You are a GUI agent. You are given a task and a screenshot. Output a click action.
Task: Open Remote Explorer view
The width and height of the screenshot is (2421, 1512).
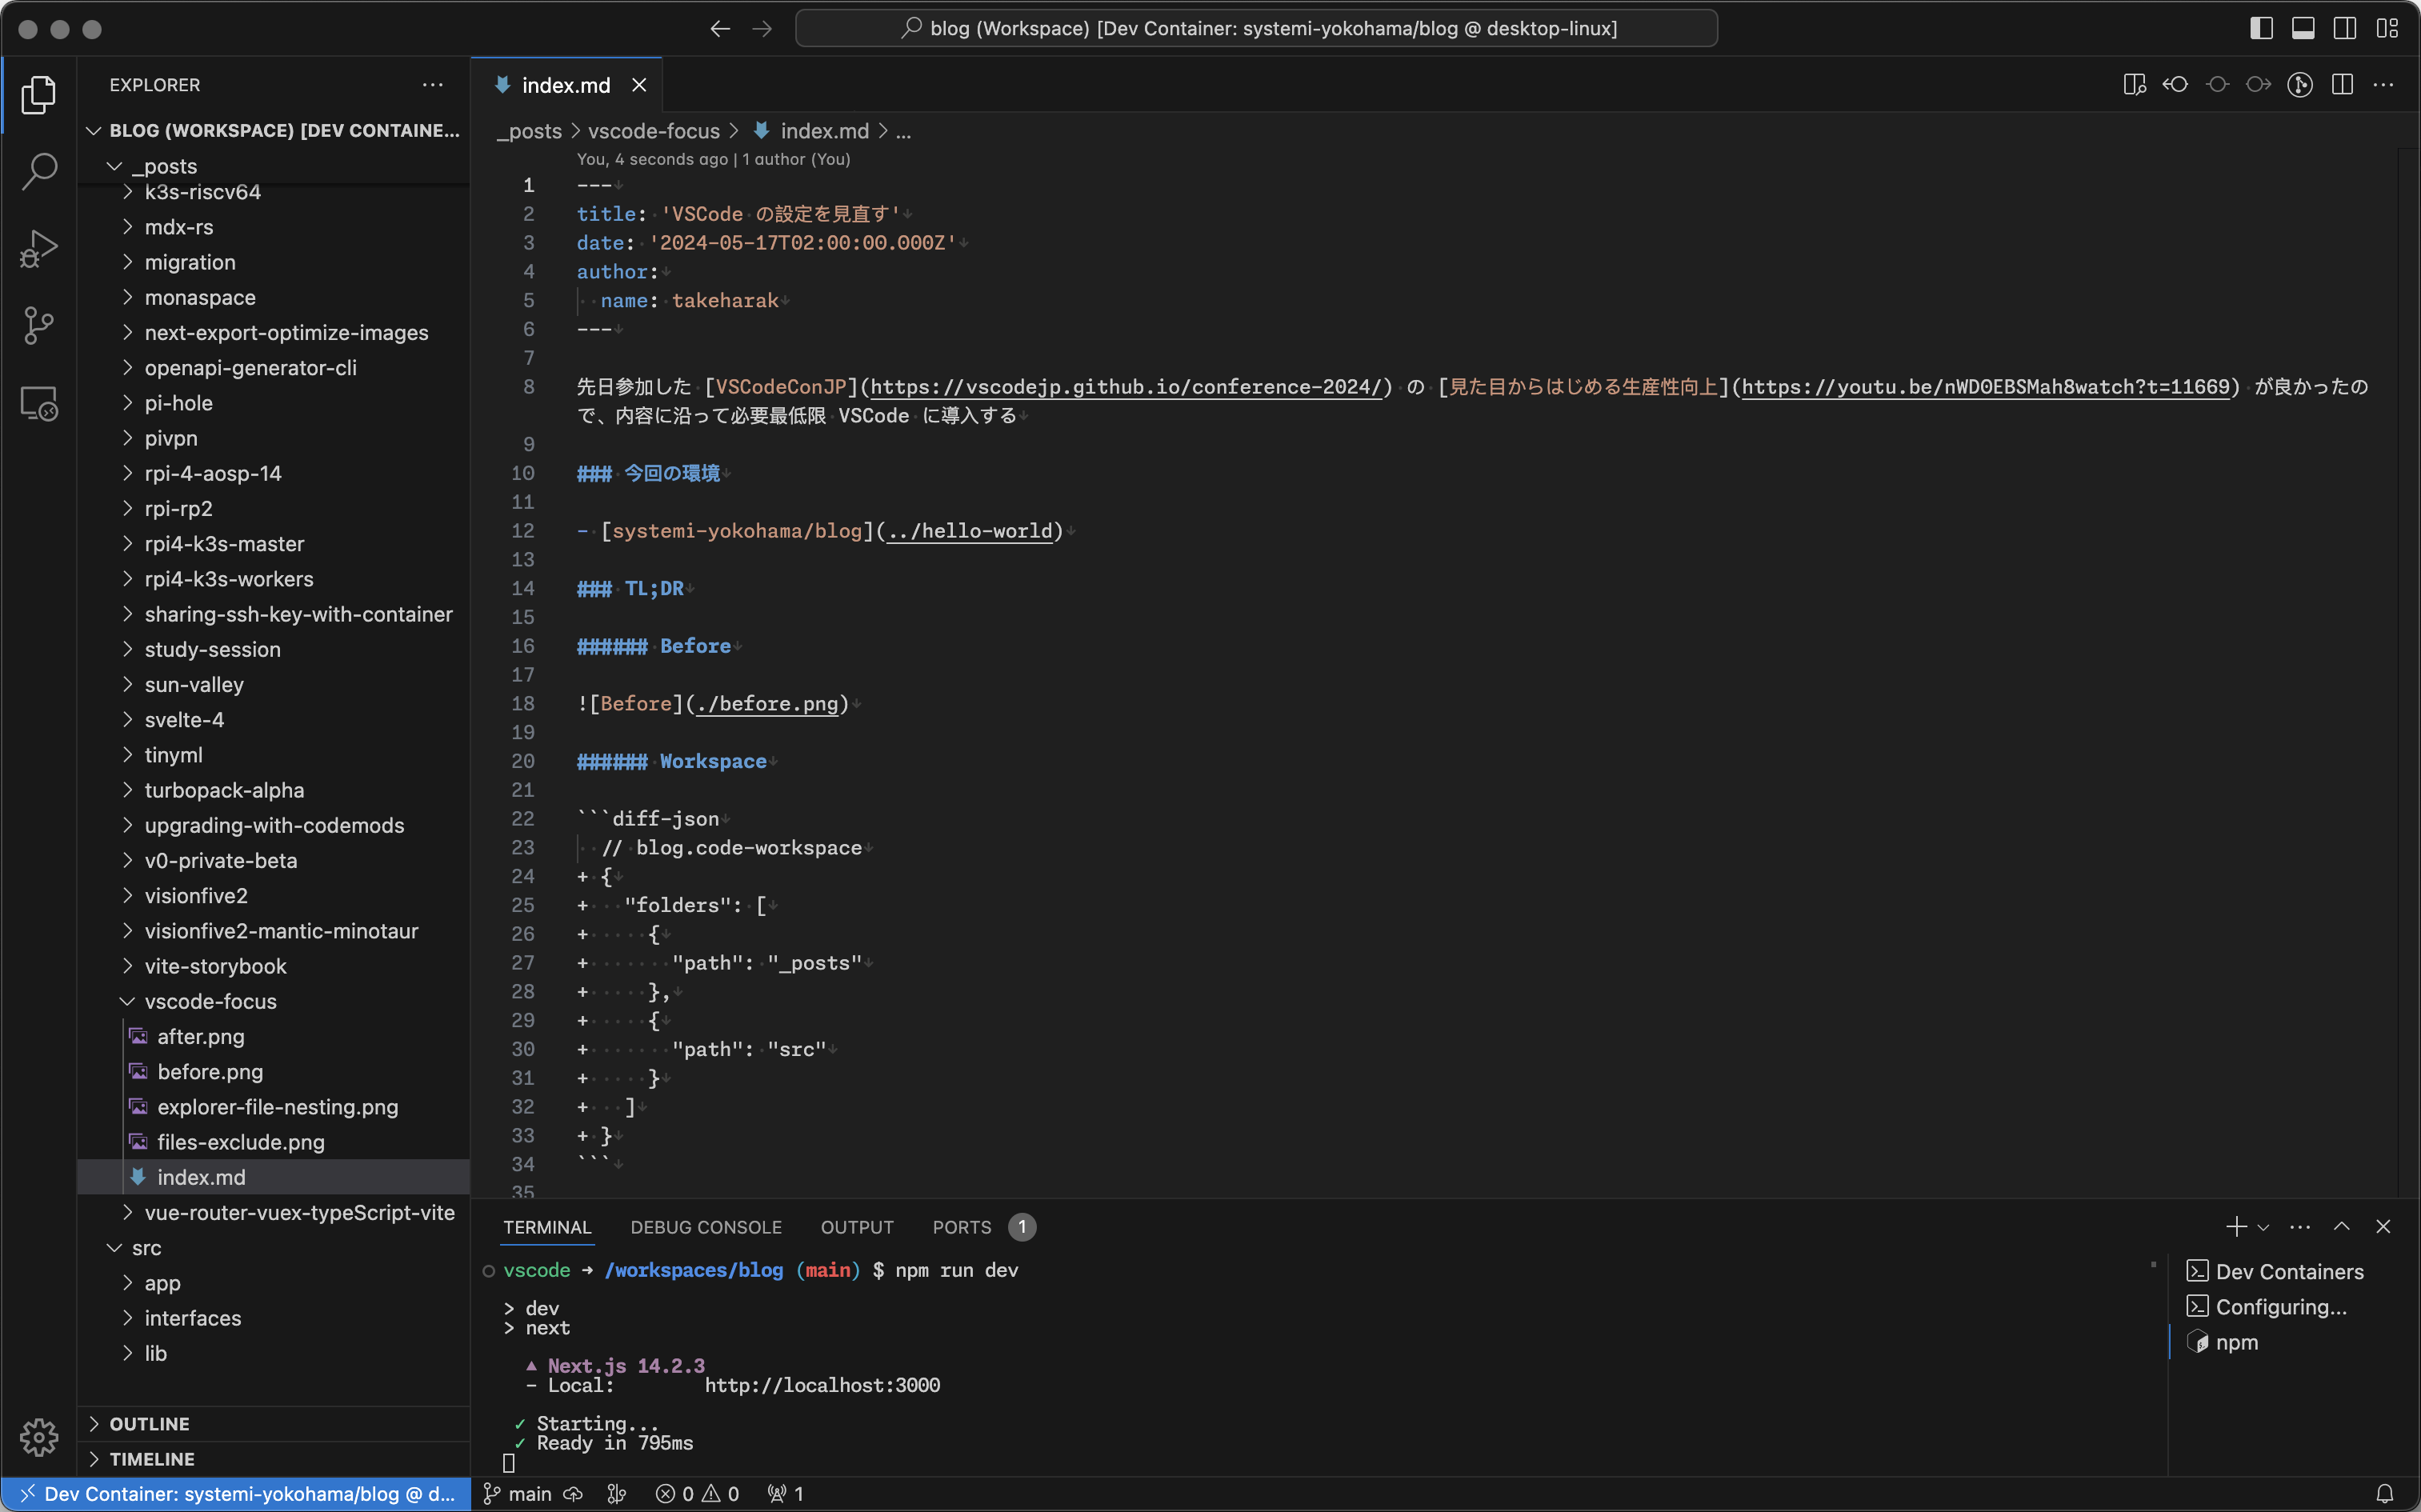[38, 403]
